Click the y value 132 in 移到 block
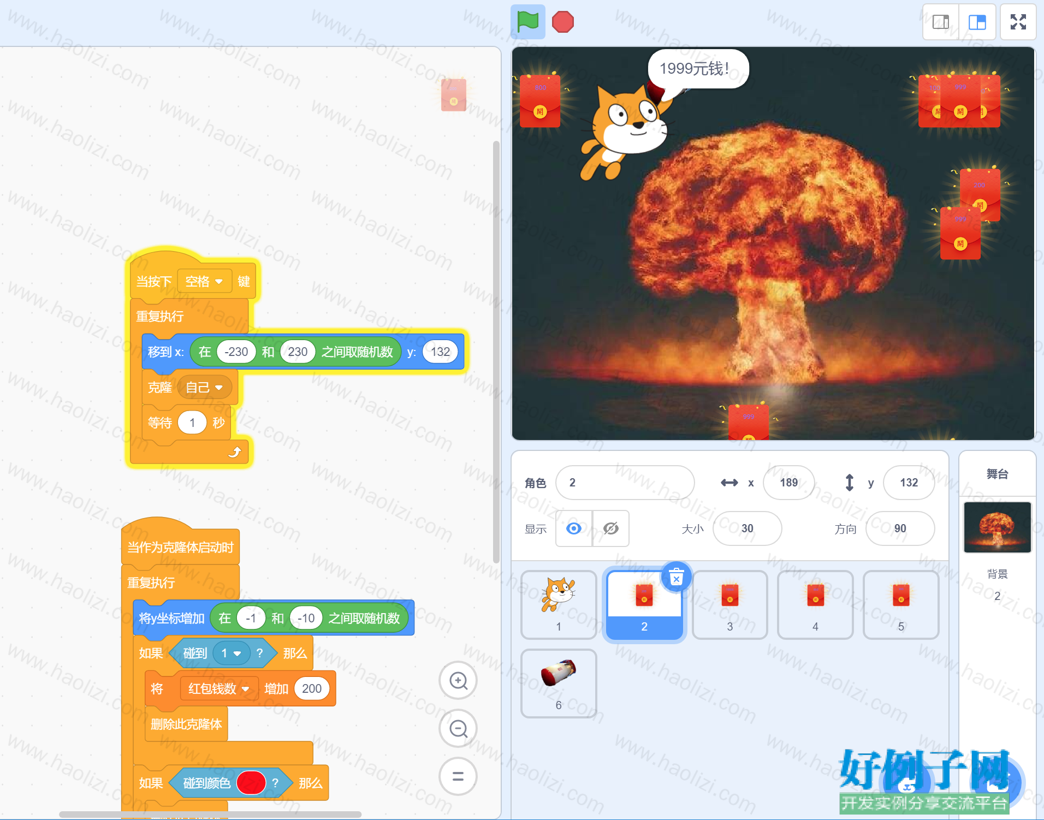This screenshot has width=1044, height=820. 440,352
